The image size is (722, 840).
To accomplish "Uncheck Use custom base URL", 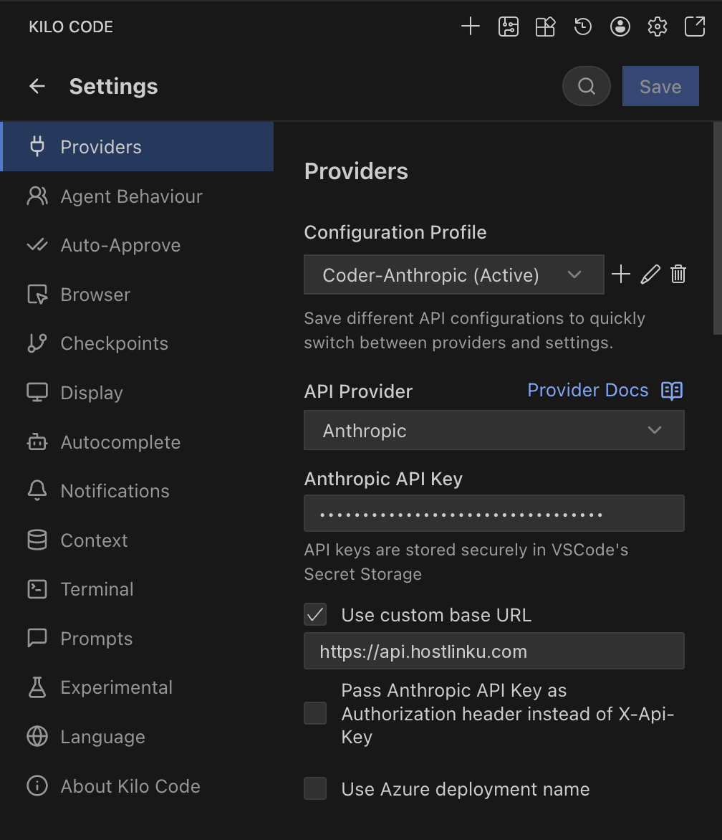I will pos(315,614).
